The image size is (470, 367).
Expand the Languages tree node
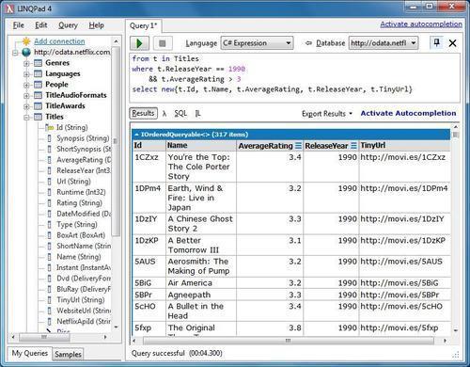(26, 74)
